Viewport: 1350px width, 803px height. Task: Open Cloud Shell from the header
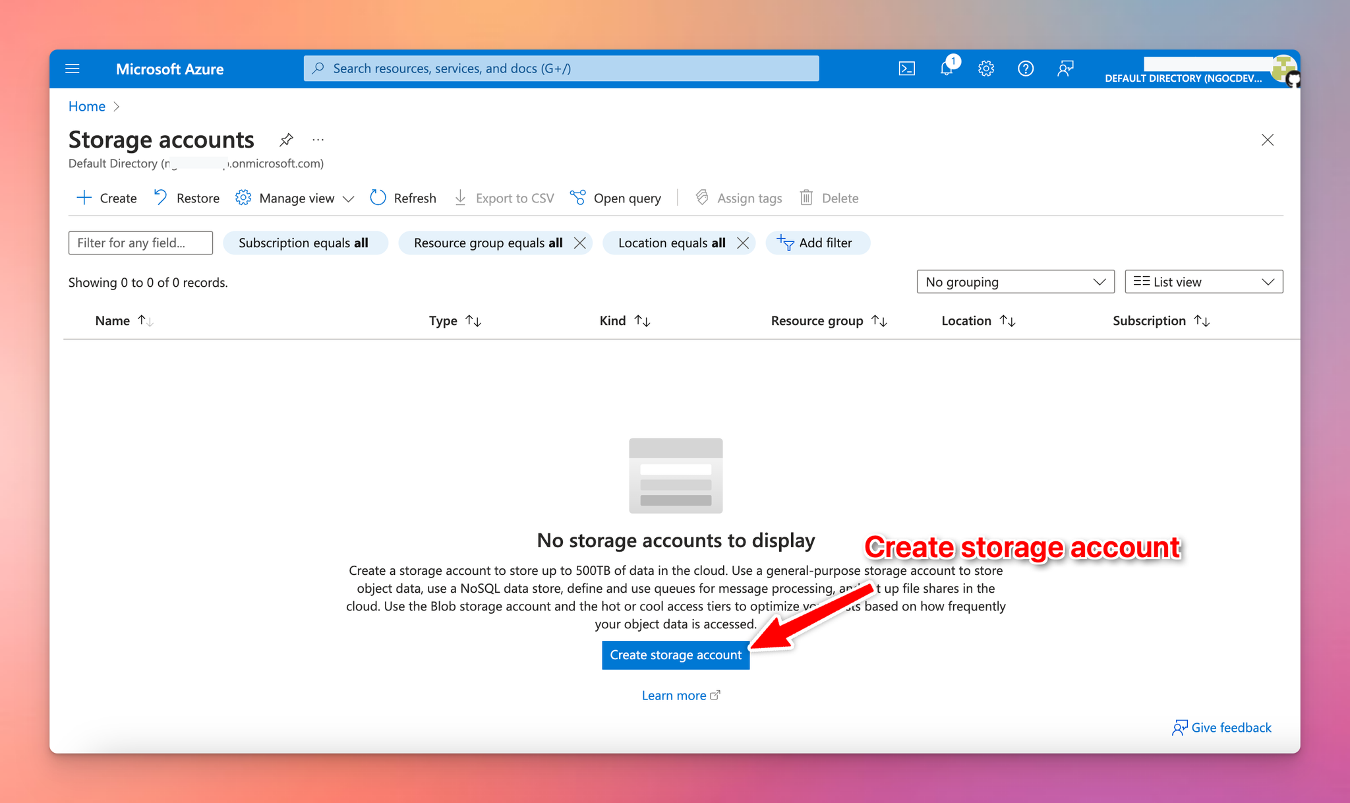(906, 69)
